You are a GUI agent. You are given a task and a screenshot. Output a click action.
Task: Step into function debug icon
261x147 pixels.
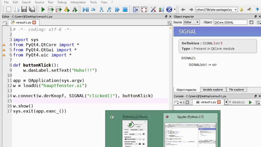coord(101,9)
